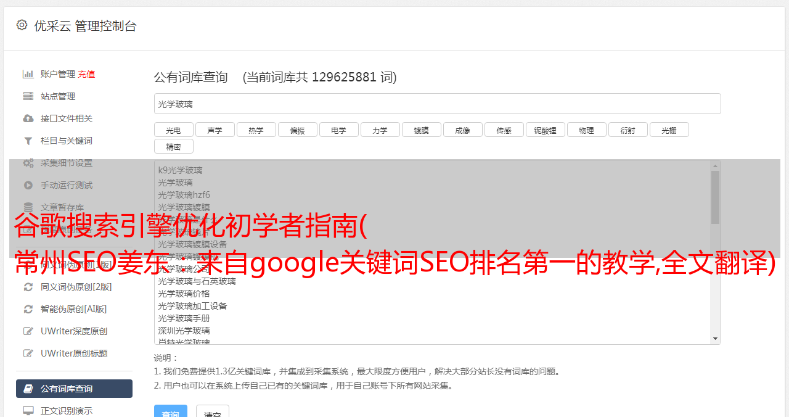Click the note about the free 1.3亿关键词库
789x417 pixels.
pyautogui.click(x=358, y=371)
